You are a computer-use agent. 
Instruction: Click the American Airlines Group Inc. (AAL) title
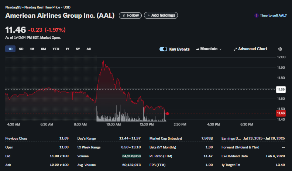pos(60,16)
